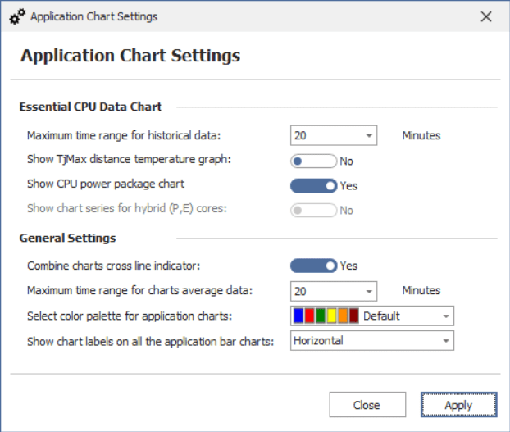
Task: Open the color palette dropdown arrow
Action: pos(445,316)
